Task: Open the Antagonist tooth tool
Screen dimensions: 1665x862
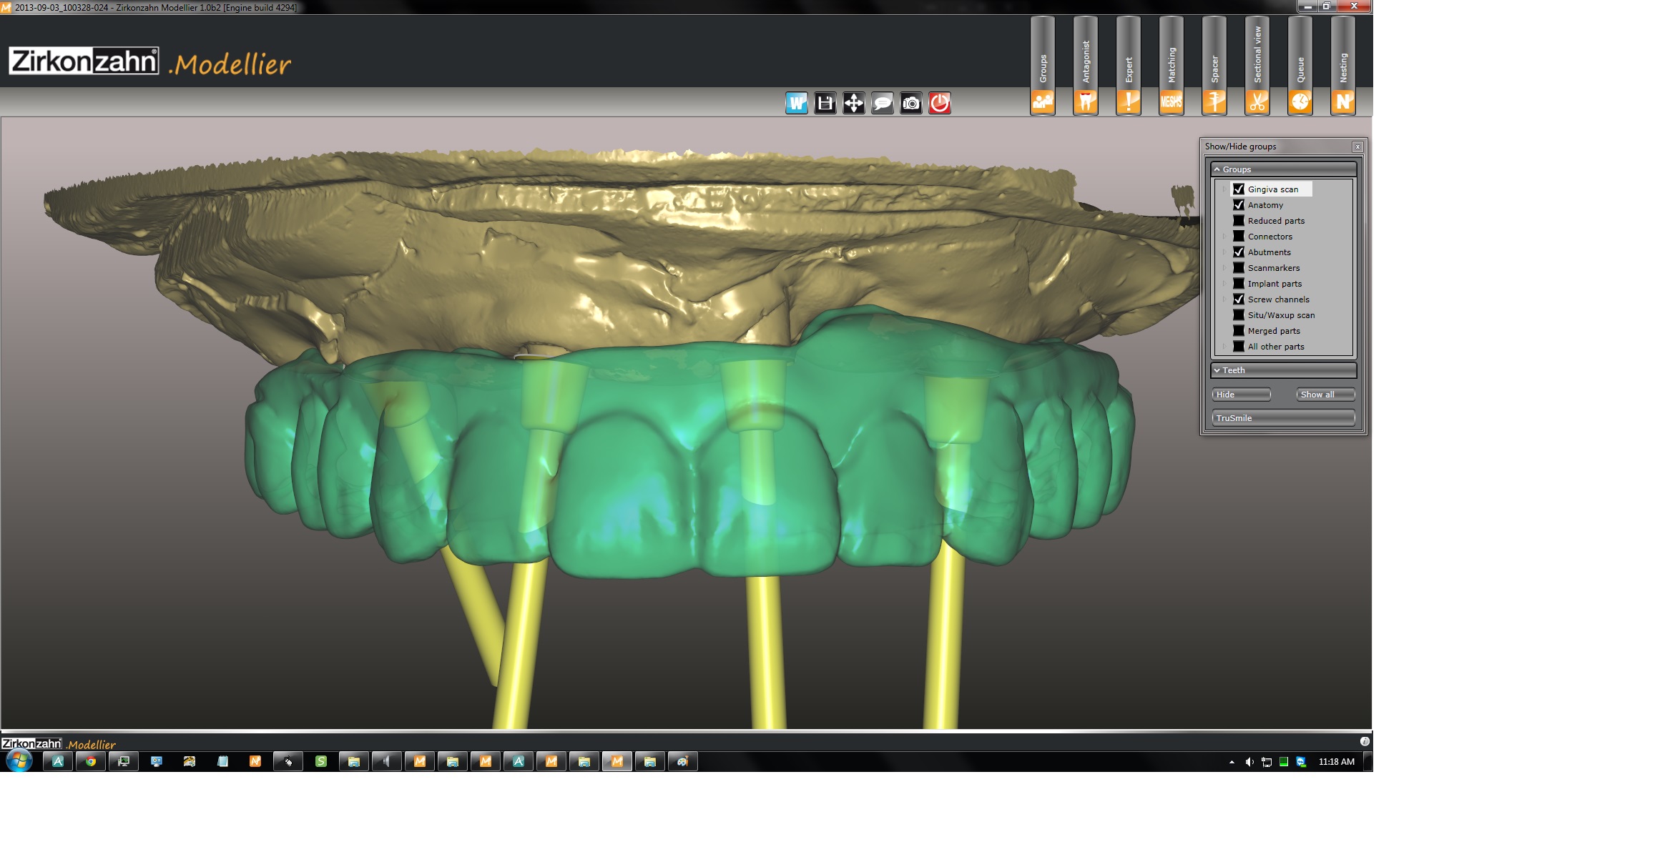Action: 1085,101
